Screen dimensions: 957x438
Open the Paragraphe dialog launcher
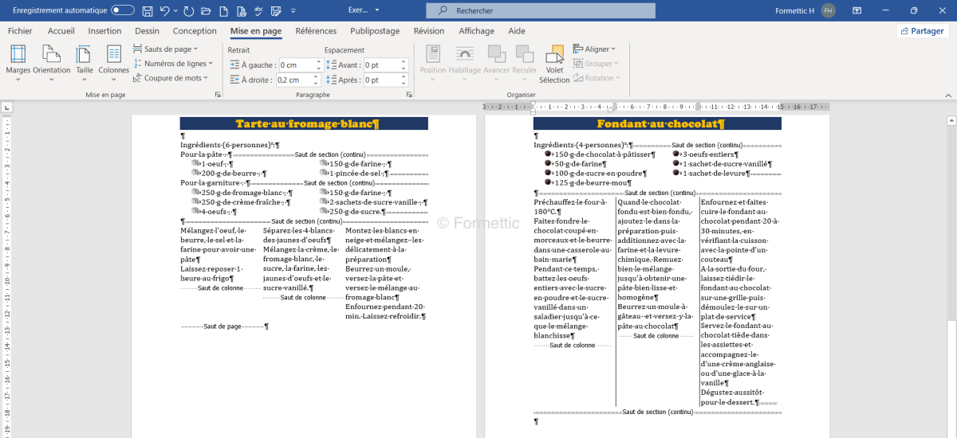pyautogui.click(x=409, y=95)
